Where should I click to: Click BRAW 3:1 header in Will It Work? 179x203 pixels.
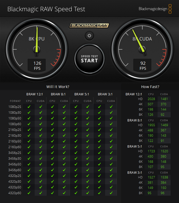tap(105, 94)
